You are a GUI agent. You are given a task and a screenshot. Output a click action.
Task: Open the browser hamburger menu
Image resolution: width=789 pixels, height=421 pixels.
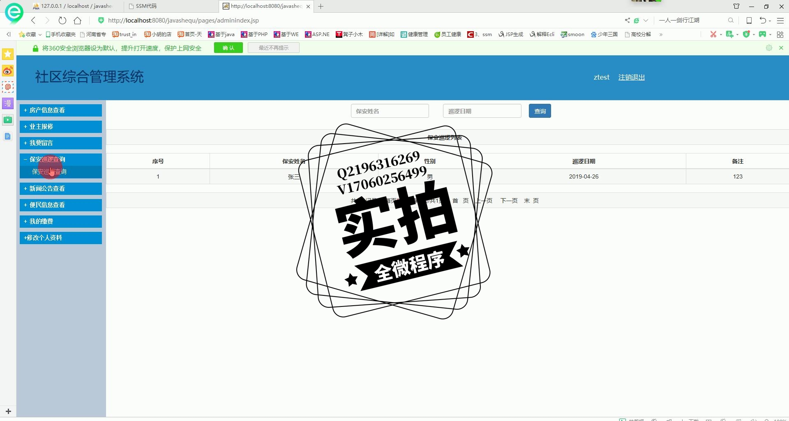click(x=780, y=20)
